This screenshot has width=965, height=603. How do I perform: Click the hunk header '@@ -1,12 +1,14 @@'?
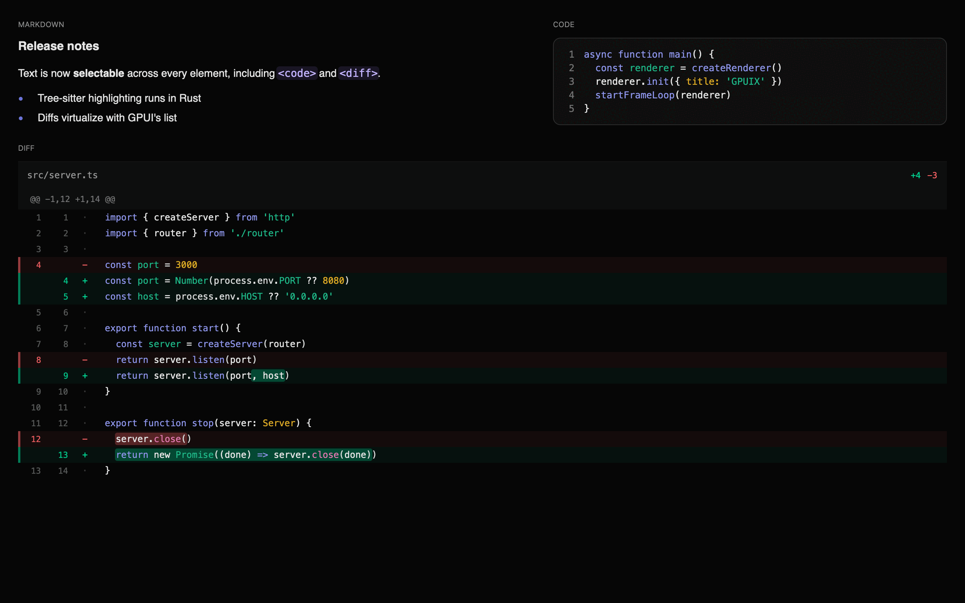tap(73, 199)
